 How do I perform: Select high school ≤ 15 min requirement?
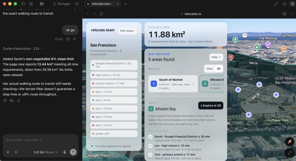click(x=113, y=75)
